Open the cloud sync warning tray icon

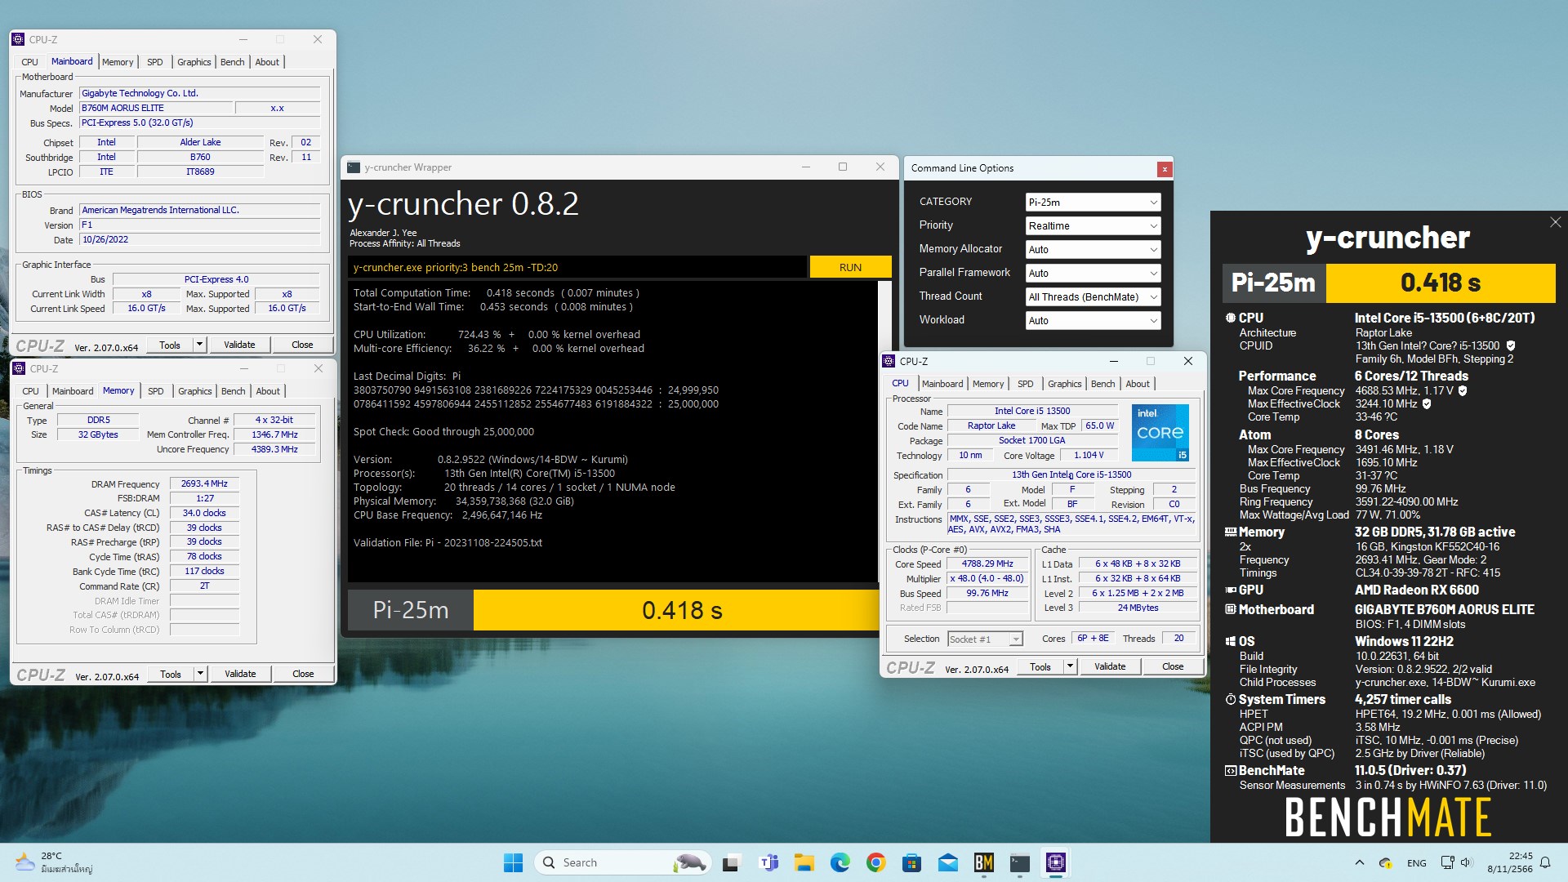(x=1385, y=862)
